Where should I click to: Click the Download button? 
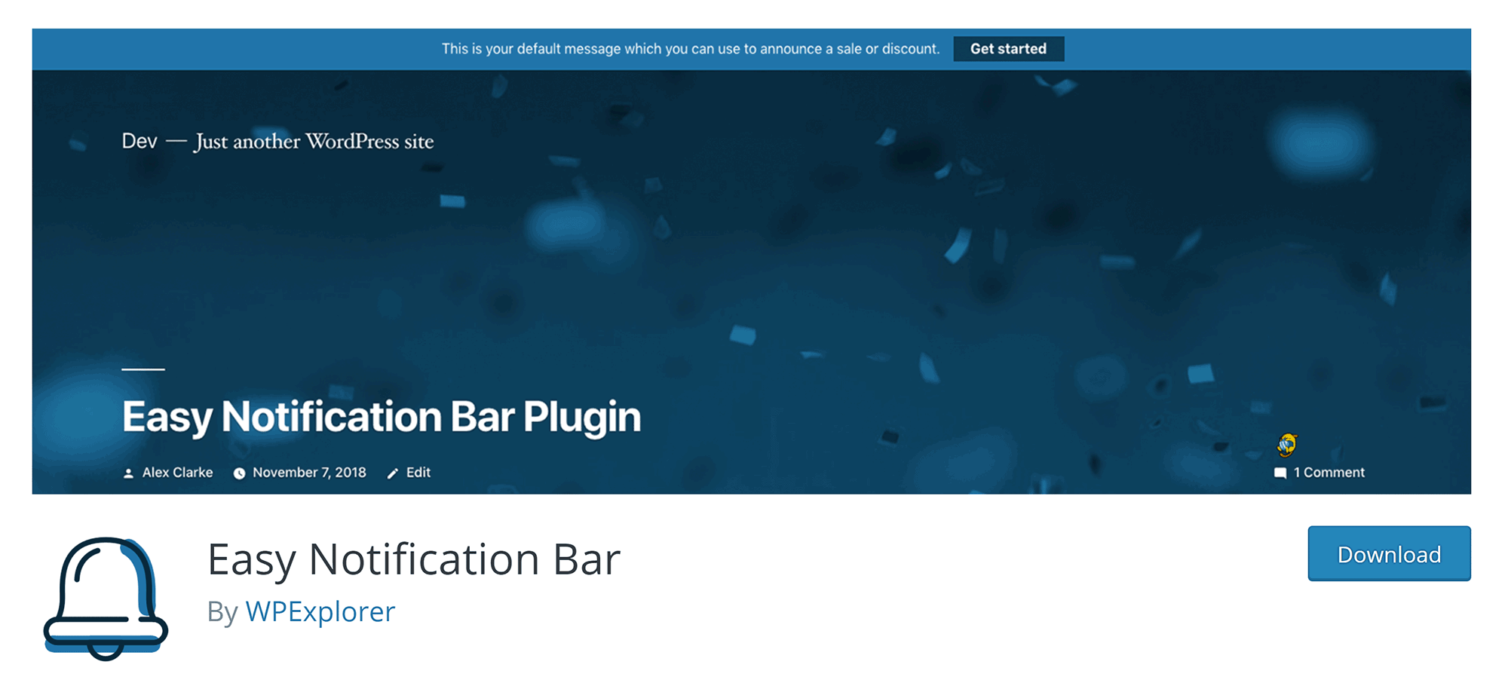coord(1389,554)
